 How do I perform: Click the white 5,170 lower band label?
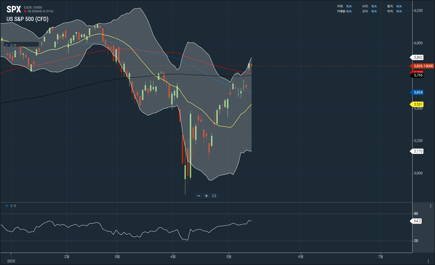pyautogui.click(x=418, y=151)
